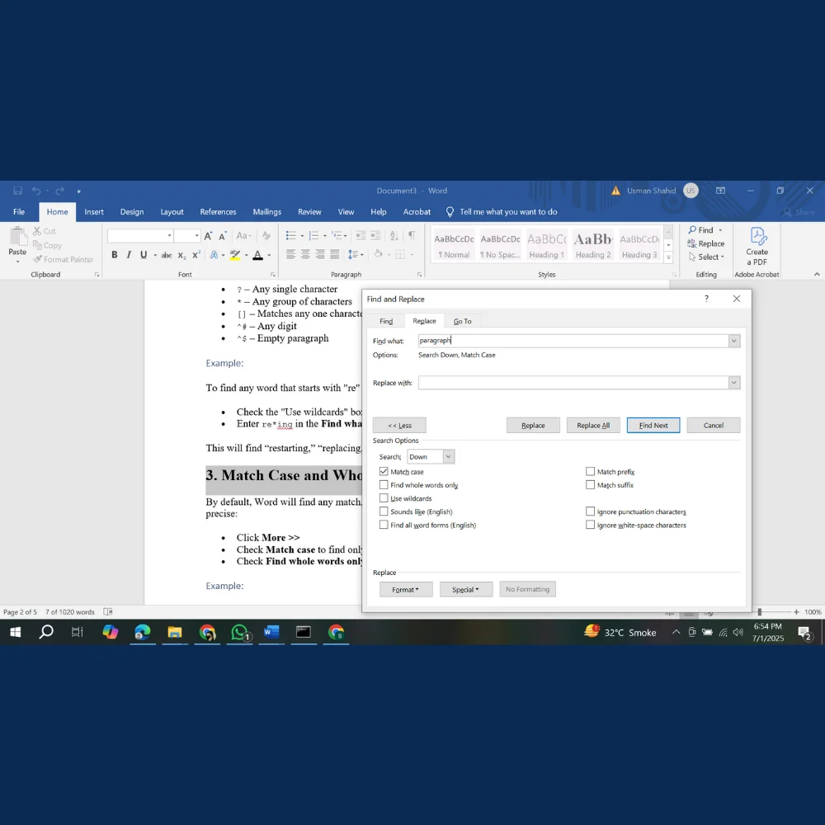Click the Paste icon
The image size is (825, 825).
[17, 236]
